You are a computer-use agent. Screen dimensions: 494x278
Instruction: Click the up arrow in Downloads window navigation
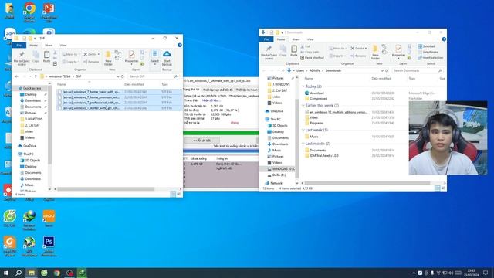pos(283,70)
